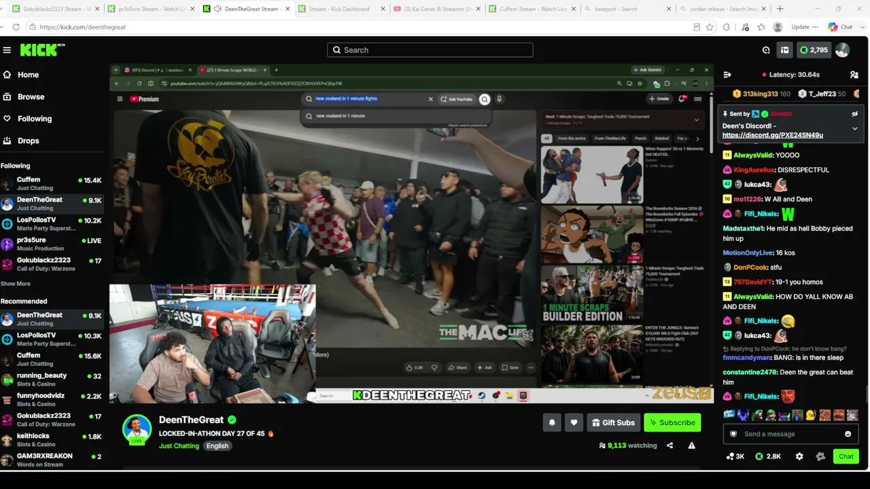
Task: Open pr3s5ure channel in Following list
Action: point(52,244)
